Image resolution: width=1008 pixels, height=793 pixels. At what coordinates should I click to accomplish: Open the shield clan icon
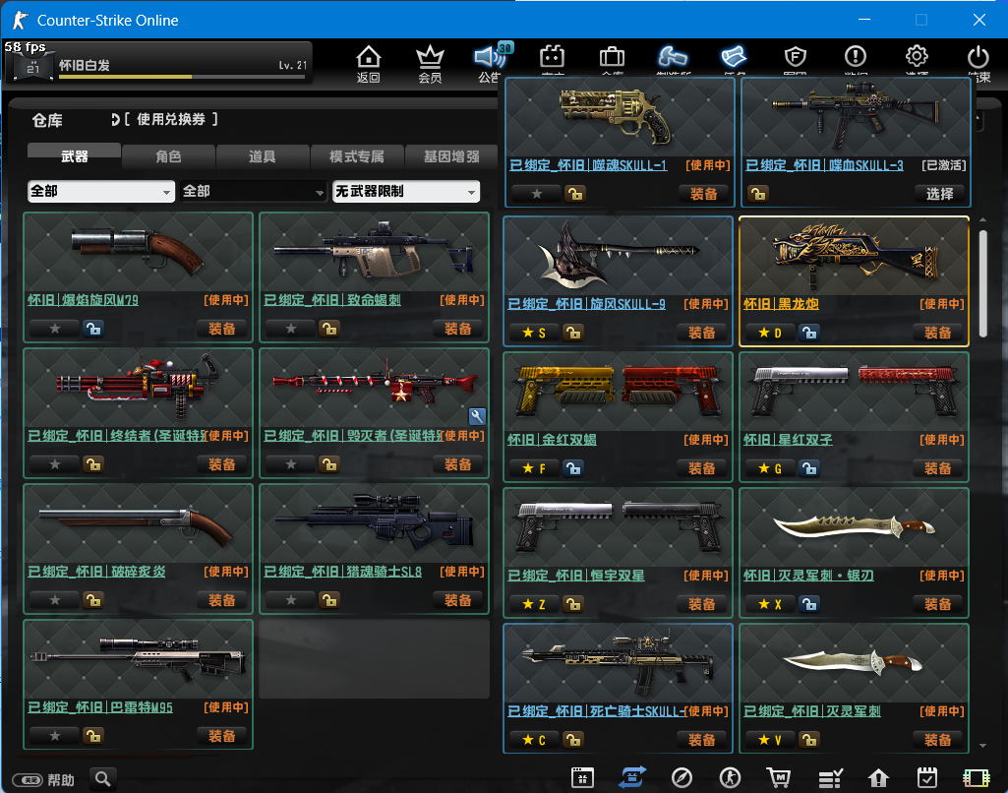796,57
